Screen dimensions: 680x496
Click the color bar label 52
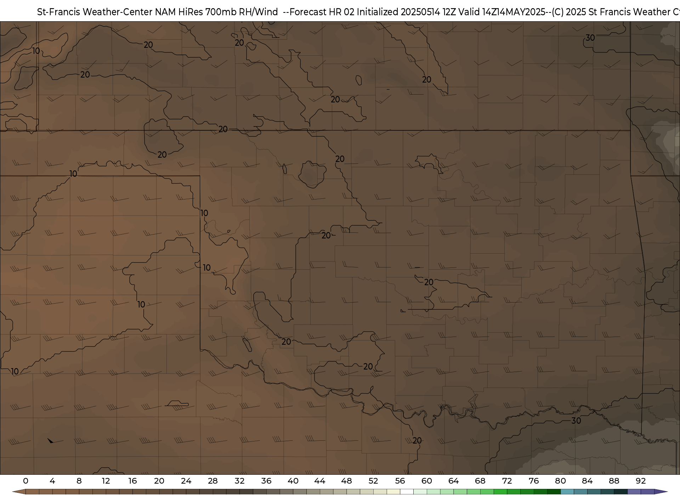[x=373, y=481]
